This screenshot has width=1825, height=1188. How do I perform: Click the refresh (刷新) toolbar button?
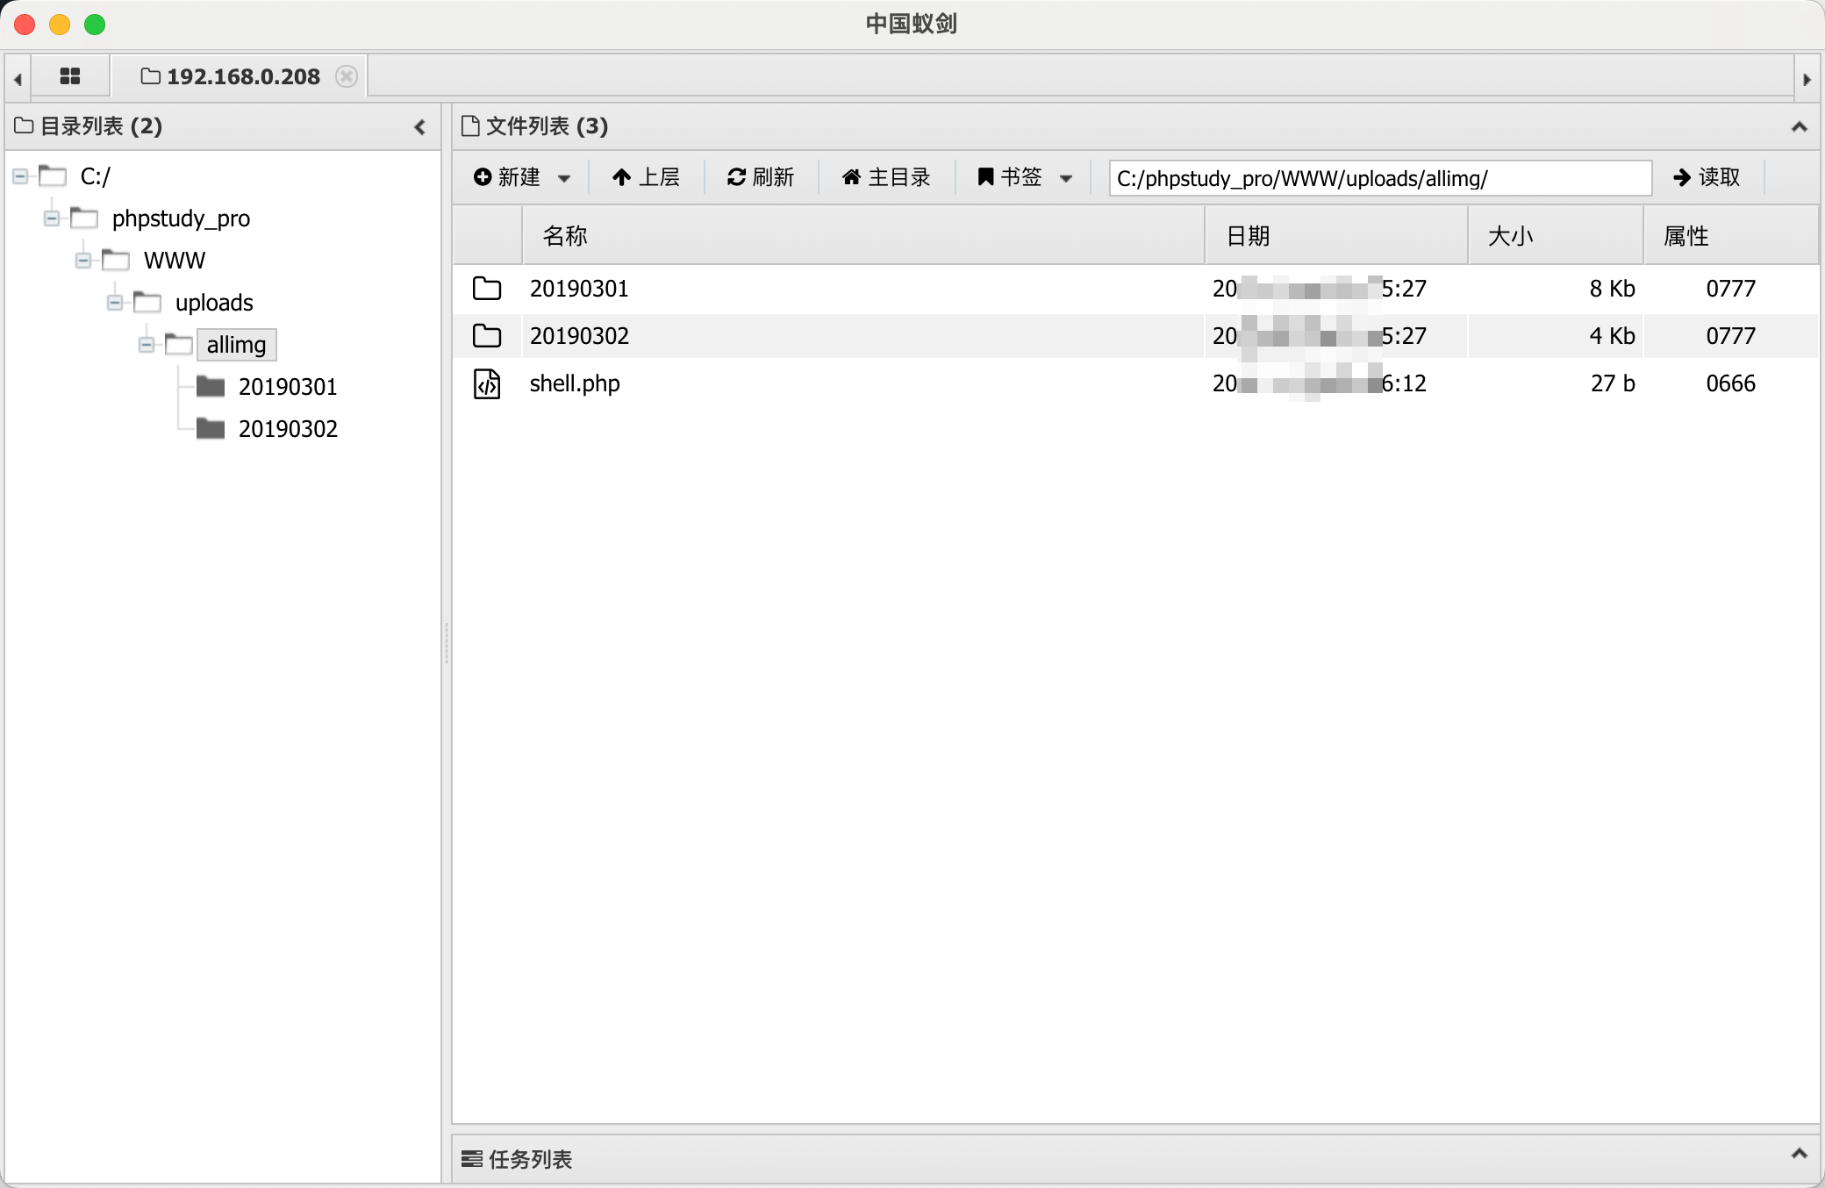(760, 177)
